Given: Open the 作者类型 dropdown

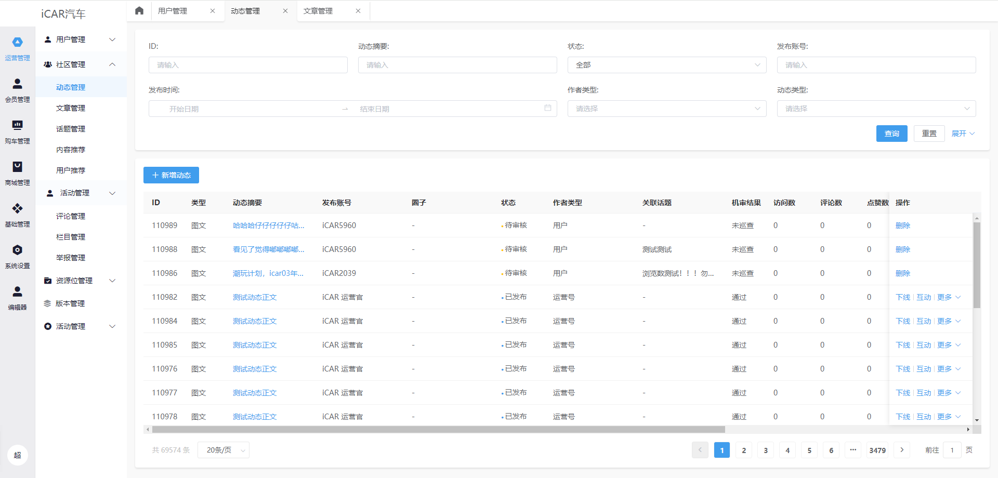Looking at the screenshot, I should pos(667,109).
